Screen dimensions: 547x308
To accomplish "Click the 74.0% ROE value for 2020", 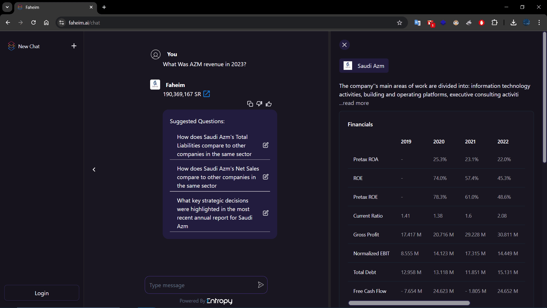I will [440, 178].
